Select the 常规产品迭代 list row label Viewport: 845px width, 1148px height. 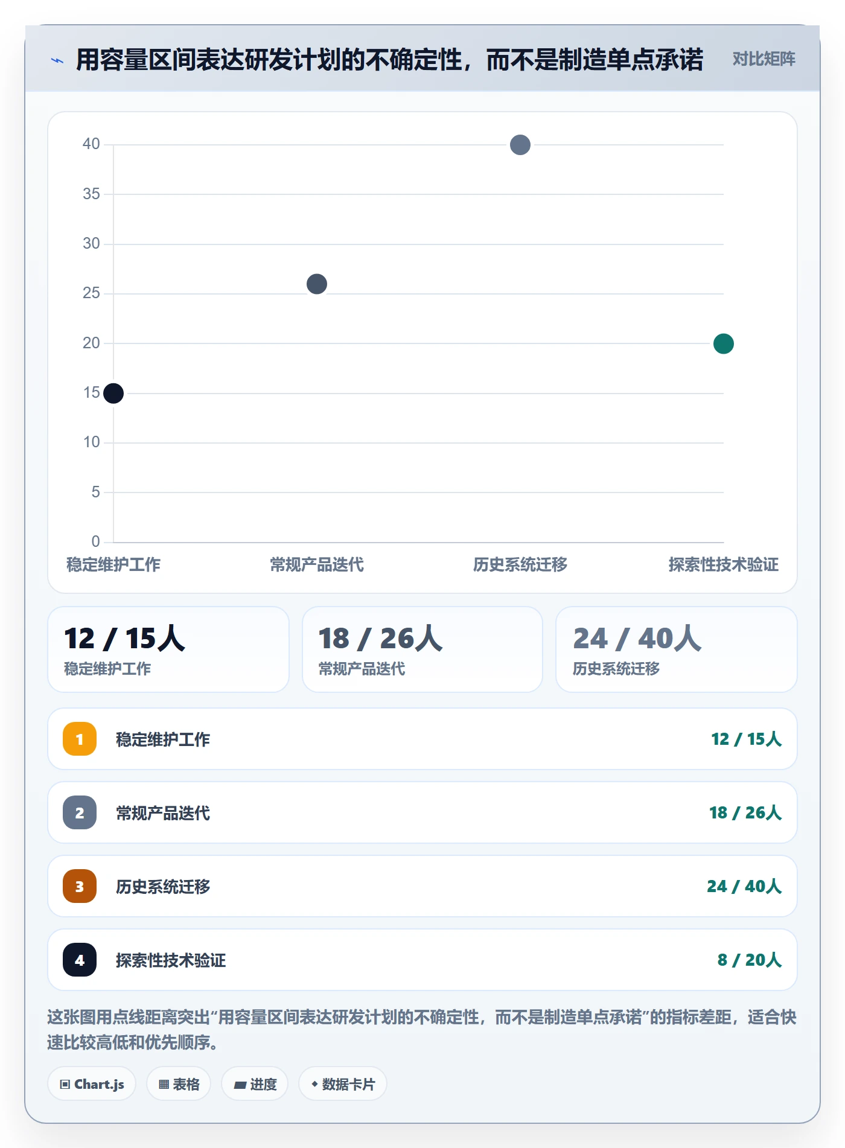pos(163,813)
